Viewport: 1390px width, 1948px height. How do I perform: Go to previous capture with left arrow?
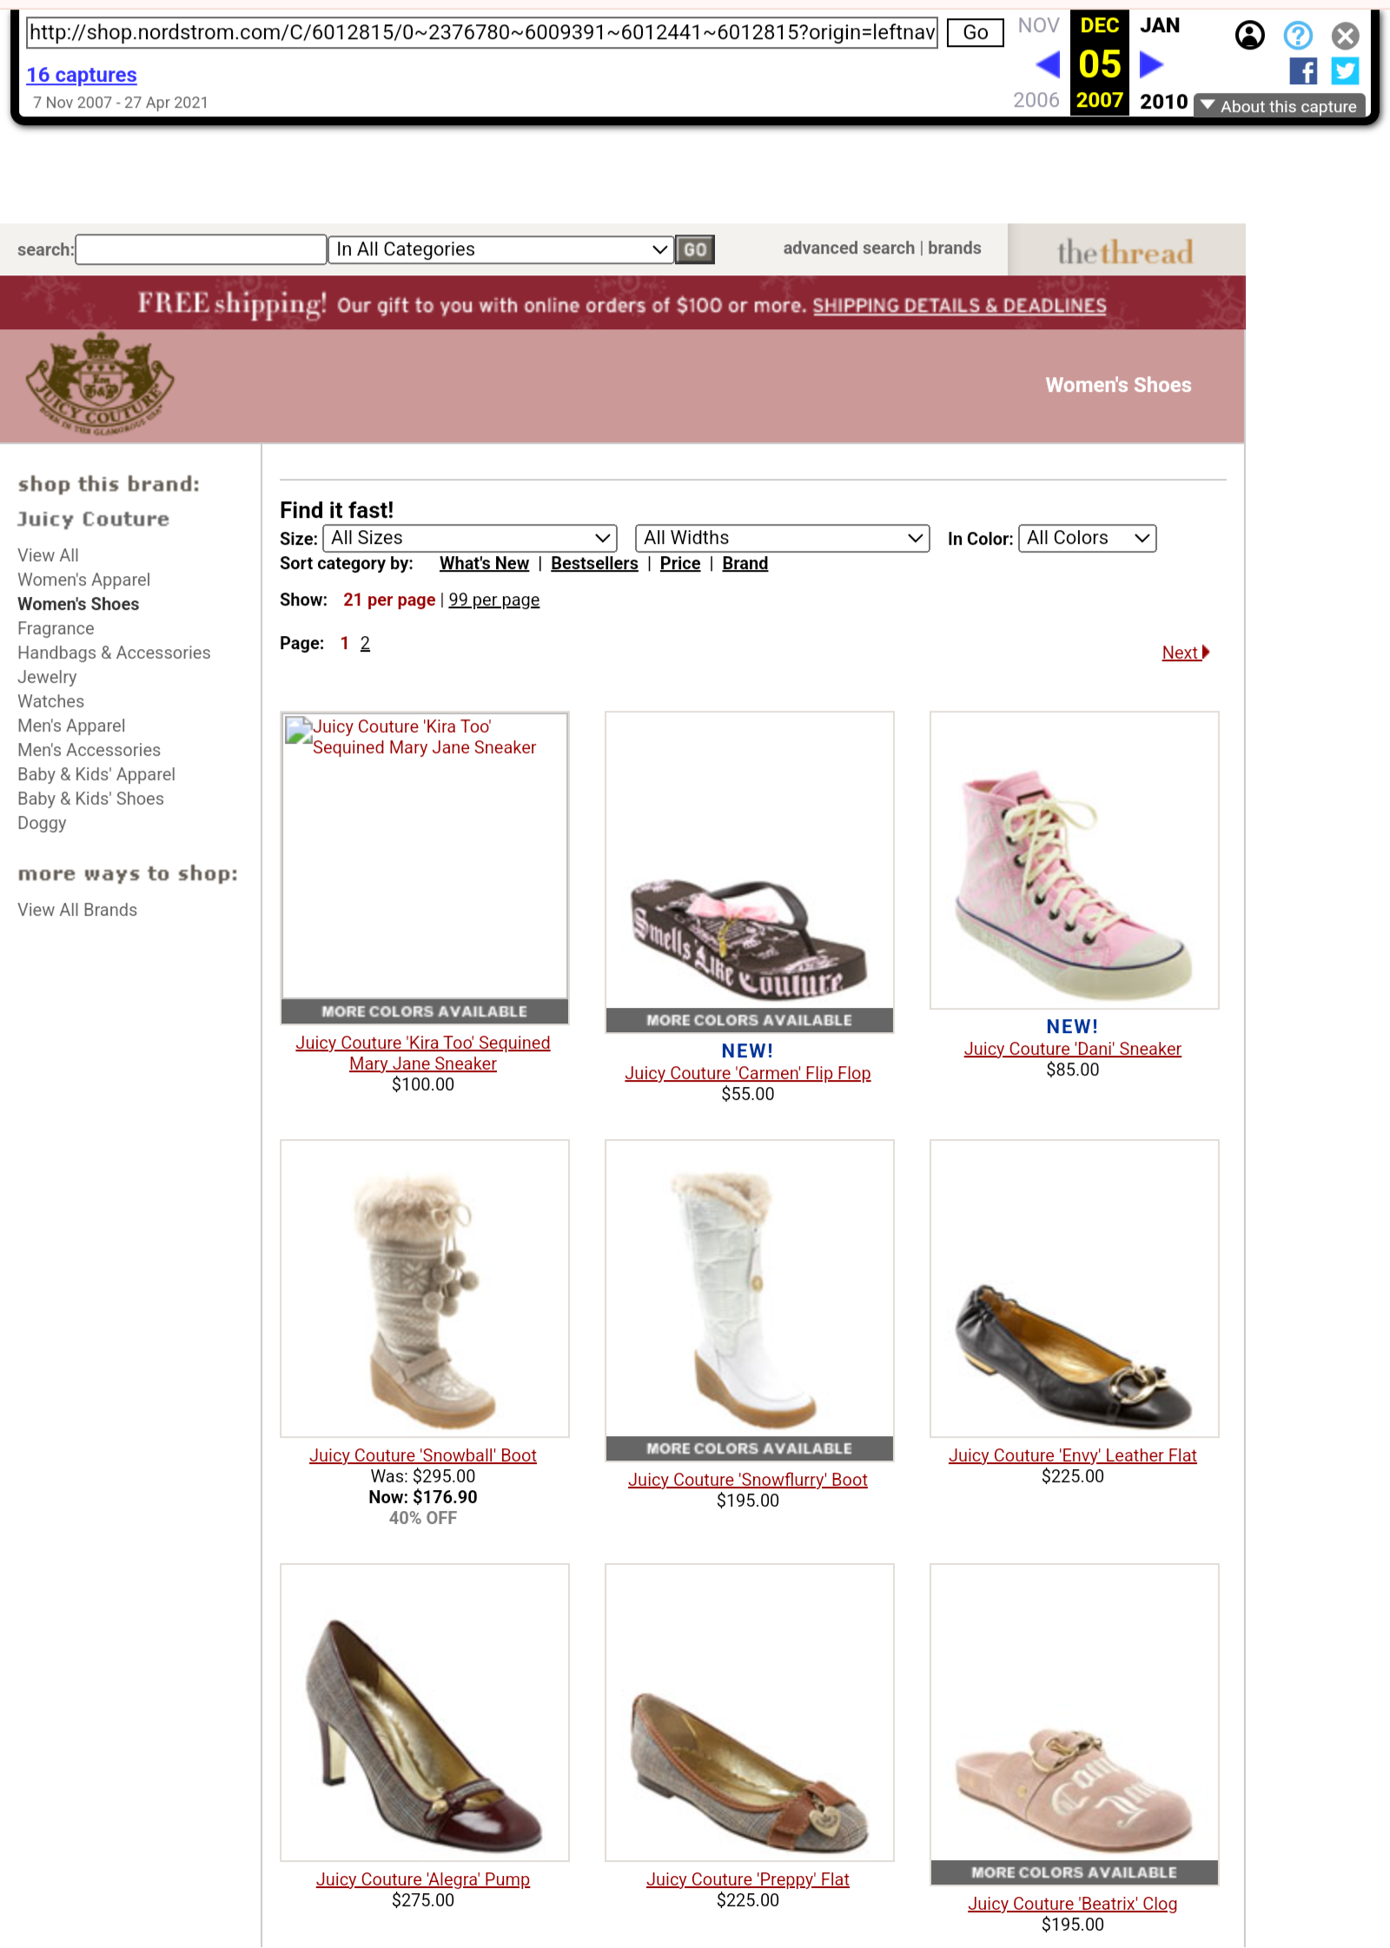1049,63
